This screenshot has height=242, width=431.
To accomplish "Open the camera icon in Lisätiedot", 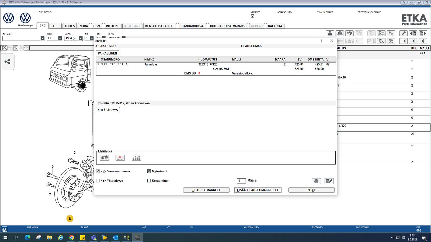I will [104, 158].
